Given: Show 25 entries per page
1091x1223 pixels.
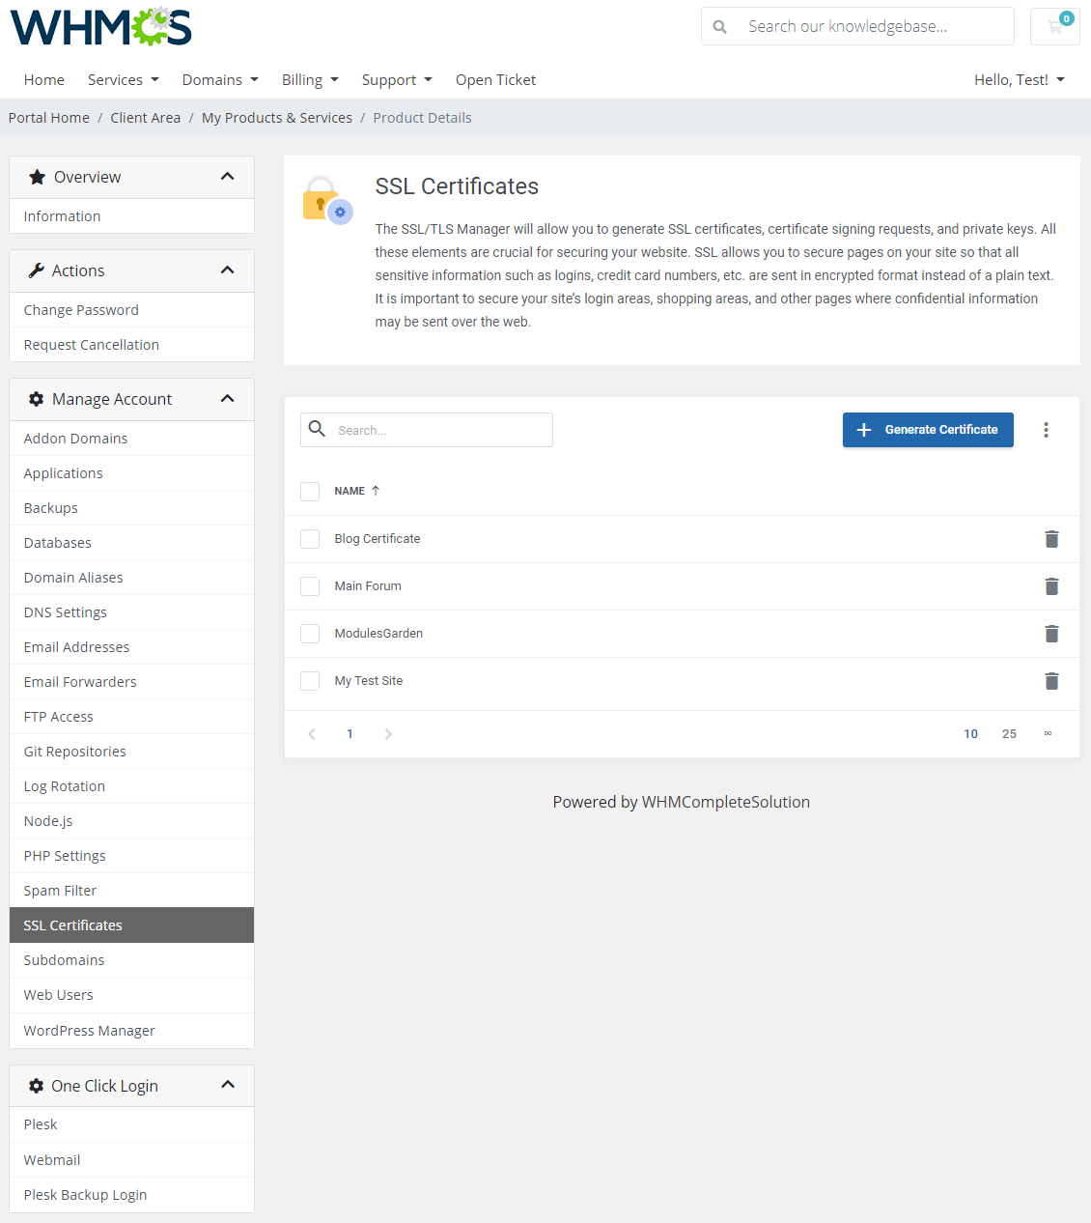Looking at the screenshot, I should [1009, 734].
